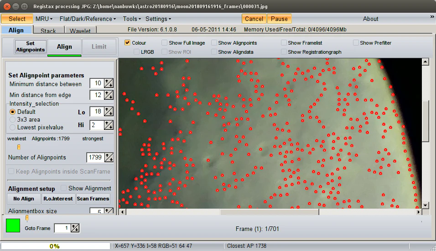Click the R.o.Interest button

58,199
